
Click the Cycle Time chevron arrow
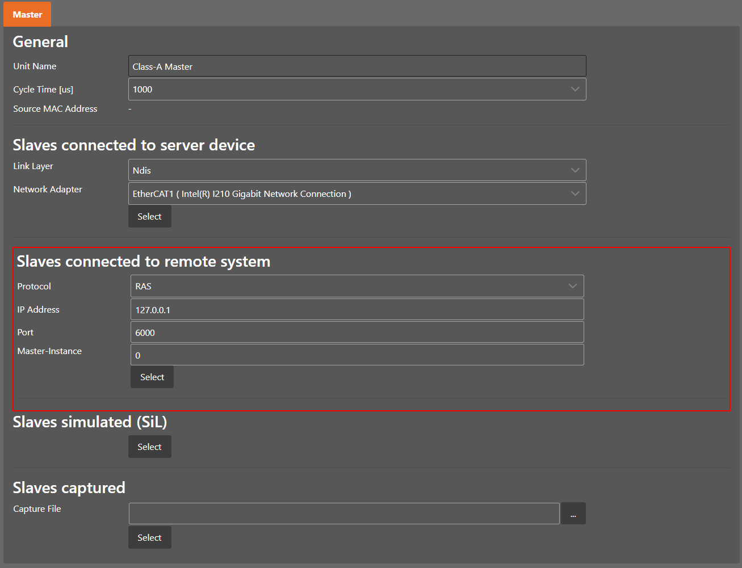[x=575, y=90]
